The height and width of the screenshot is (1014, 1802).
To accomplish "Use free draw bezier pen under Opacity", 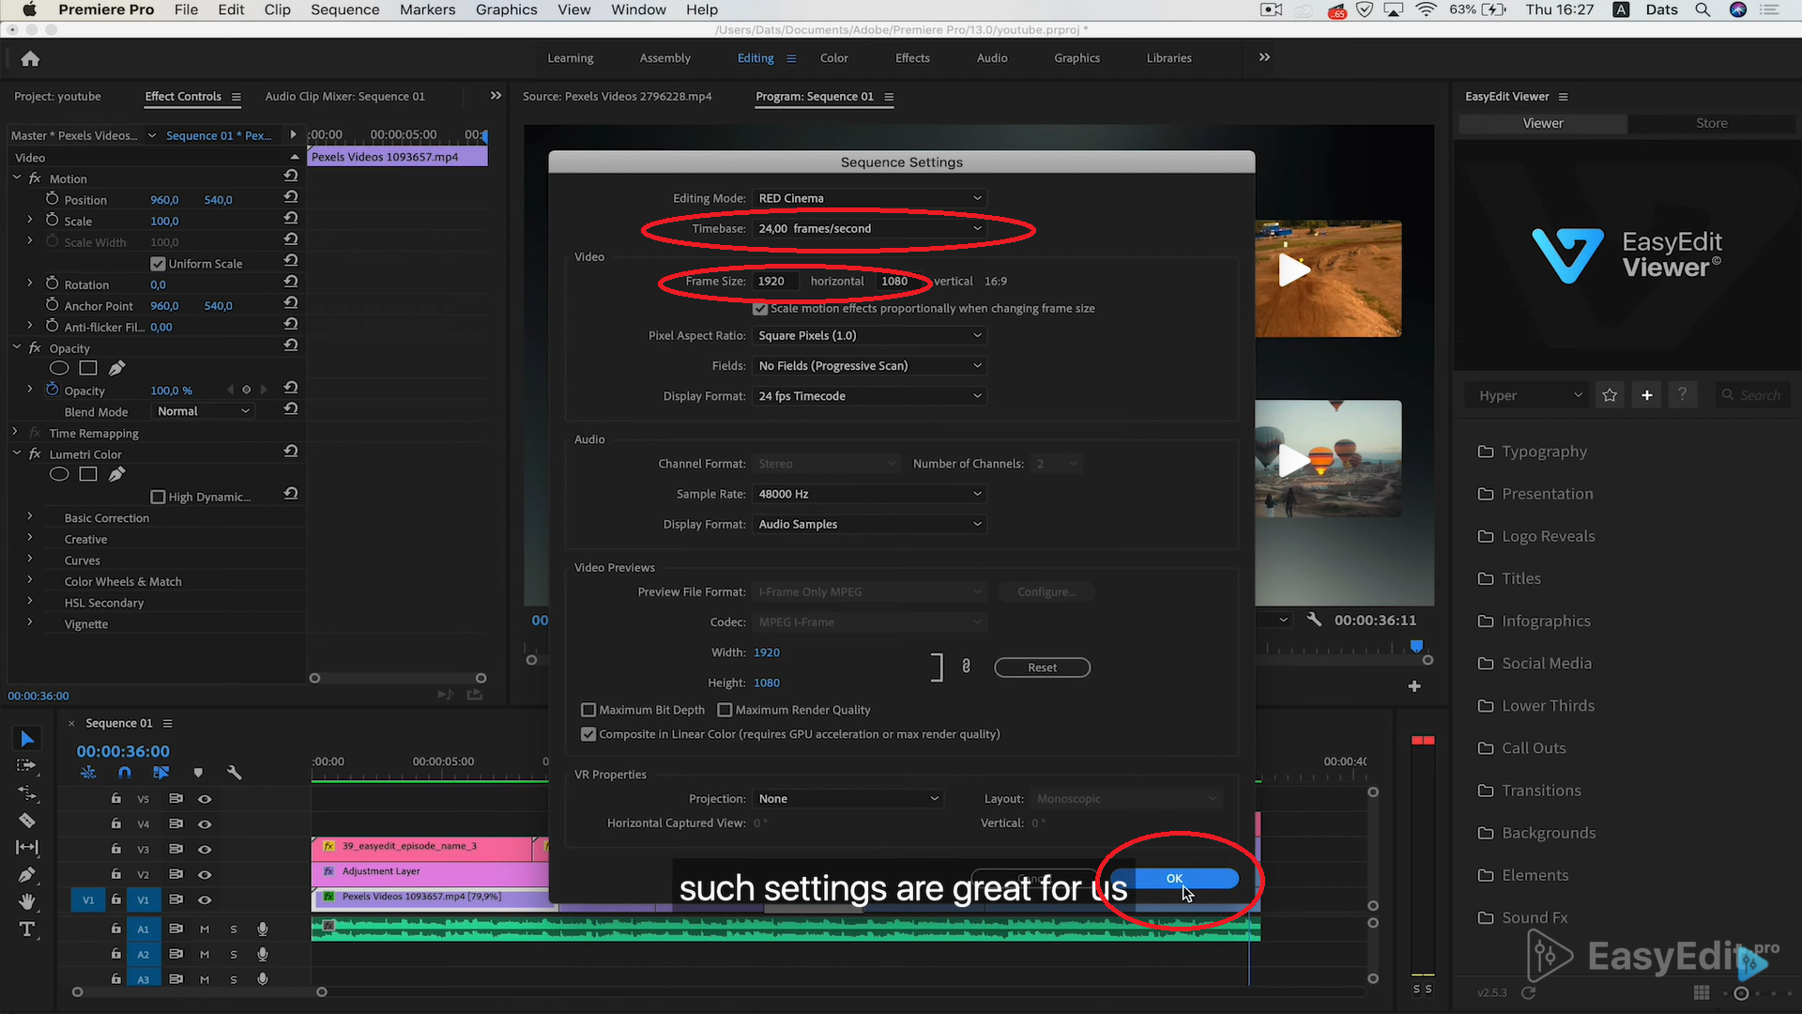I will pyautogui.click(x=116, y=368).
